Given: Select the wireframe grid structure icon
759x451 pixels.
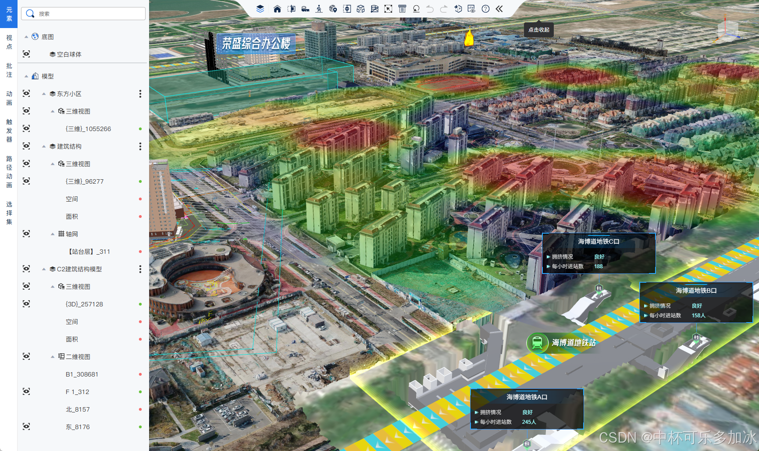Looking at the screenshot, I should coord(374,9).
